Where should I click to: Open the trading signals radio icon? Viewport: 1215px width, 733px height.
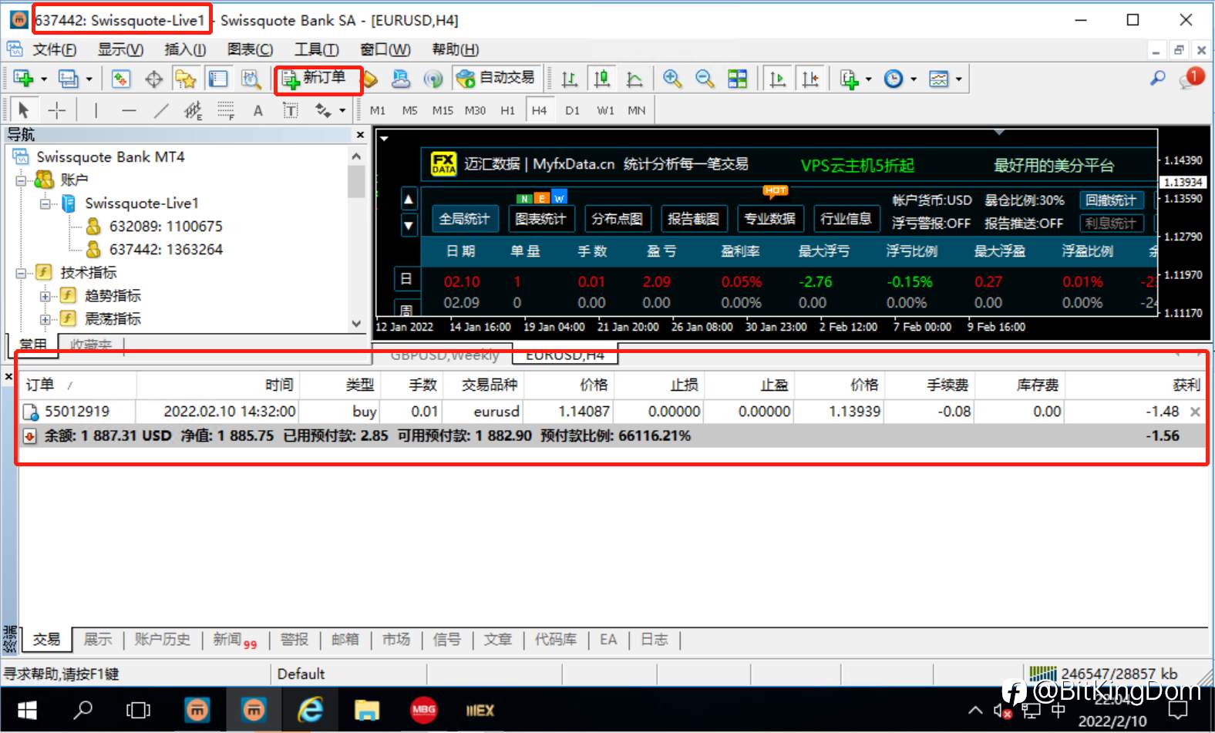tap(433, 79)
